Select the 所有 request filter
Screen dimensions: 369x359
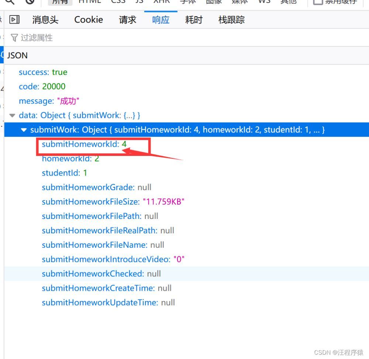point(60,2)
